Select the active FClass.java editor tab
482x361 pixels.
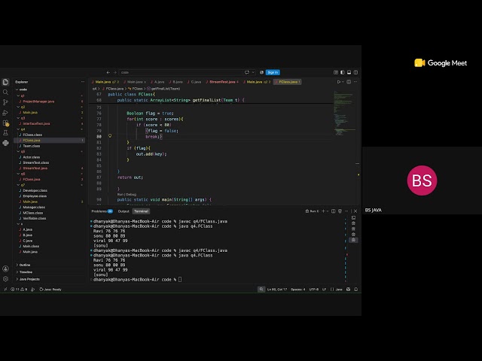tap(288, 82)
